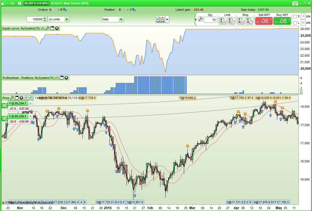Click the Latent gain -£51.40 value
This screenshot has width=312, height=211.
(x=198, y=10)
